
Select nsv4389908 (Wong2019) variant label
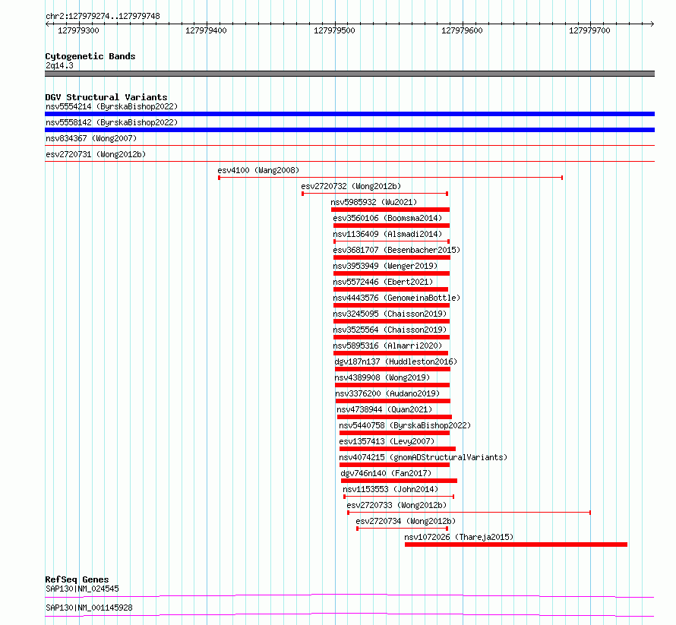[x=382, y=377]
